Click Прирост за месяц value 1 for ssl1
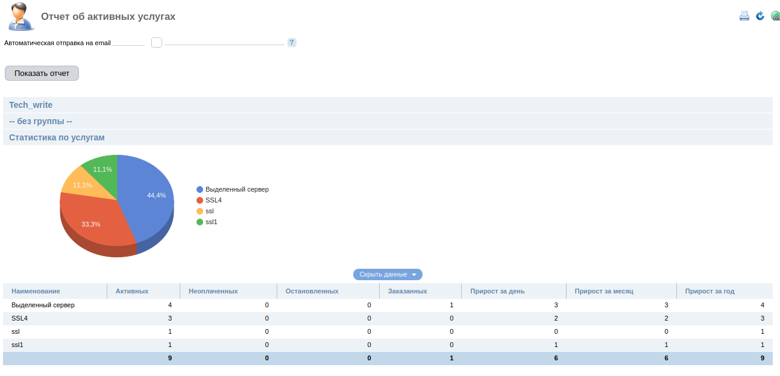Viewport: 780px width, 376px height. [666, 345]
